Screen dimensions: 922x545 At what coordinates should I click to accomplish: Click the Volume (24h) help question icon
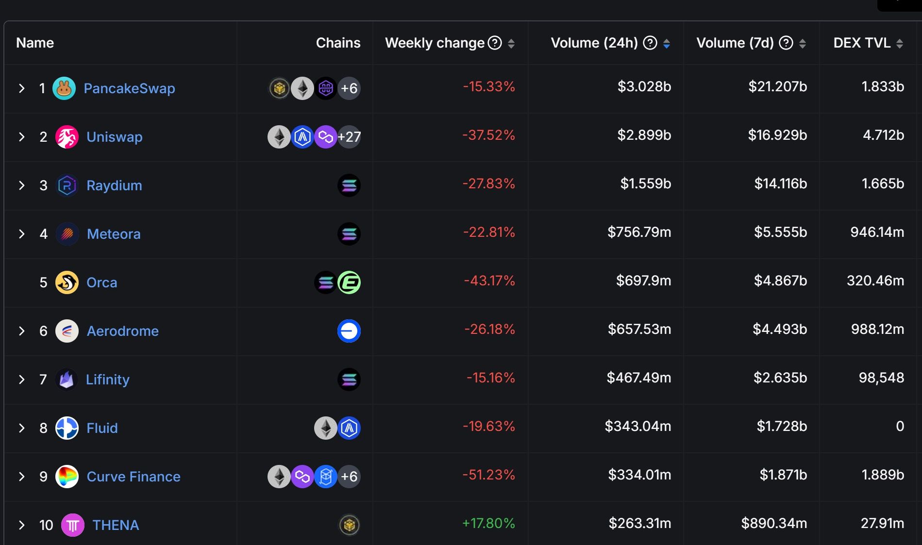650,43
